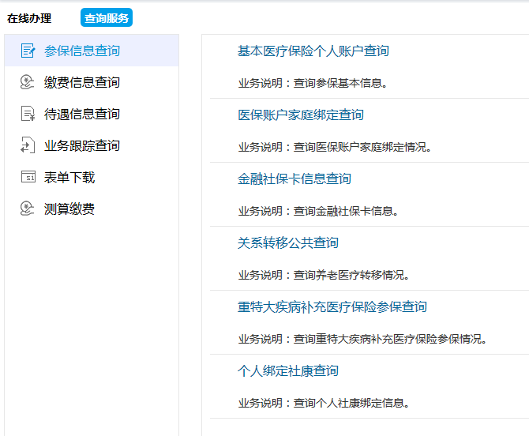Screen dimensions: 529x436
Task: Open 基本医疗保险个人账户查询 link
Action: 313,51
